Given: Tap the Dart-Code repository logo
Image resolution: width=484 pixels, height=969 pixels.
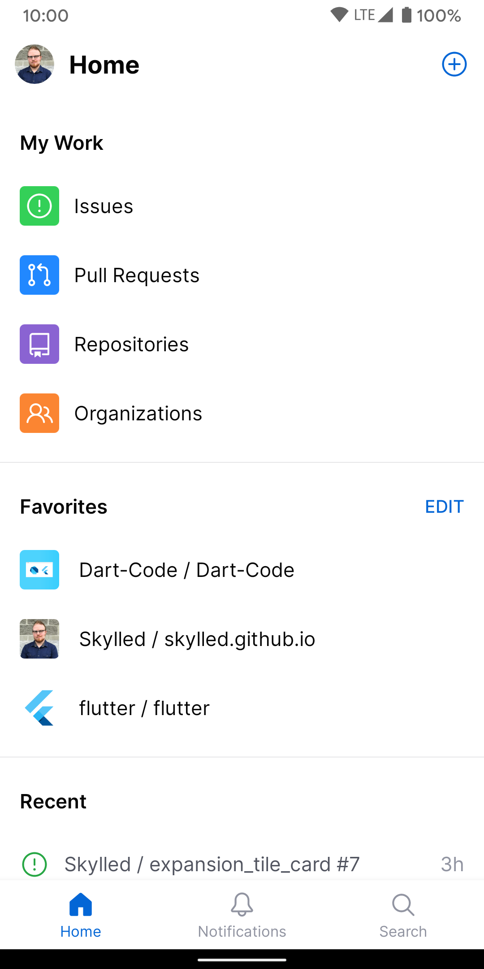Looking at the screenshot, I should (39, 570).
